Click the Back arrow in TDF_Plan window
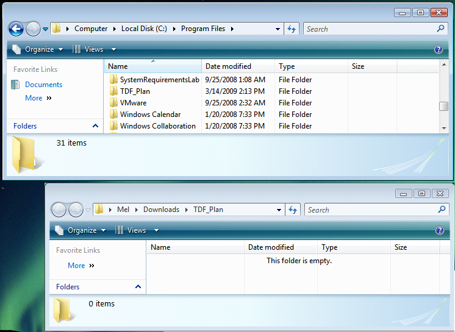The width and height of the screenshot is (455, 332). pyautogui.click(x=59, y=210)
